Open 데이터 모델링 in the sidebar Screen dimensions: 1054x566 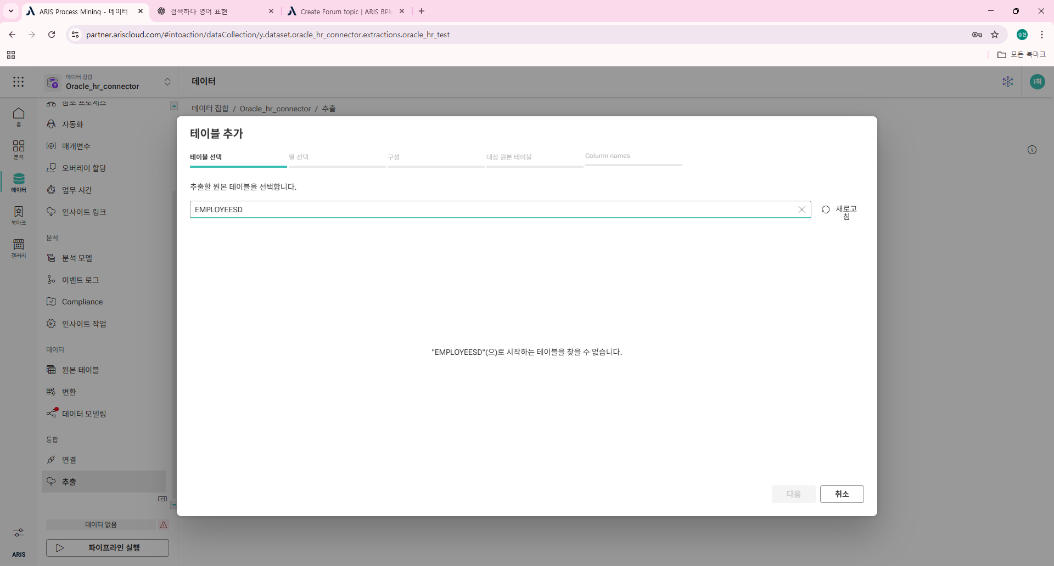click(x=83, y=414)
